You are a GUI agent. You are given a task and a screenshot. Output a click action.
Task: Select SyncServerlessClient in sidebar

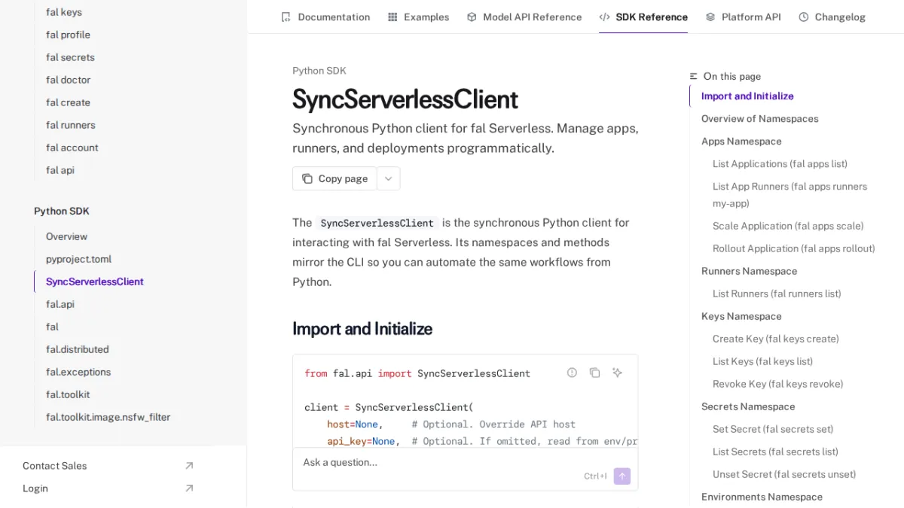[x=95, y=281]
